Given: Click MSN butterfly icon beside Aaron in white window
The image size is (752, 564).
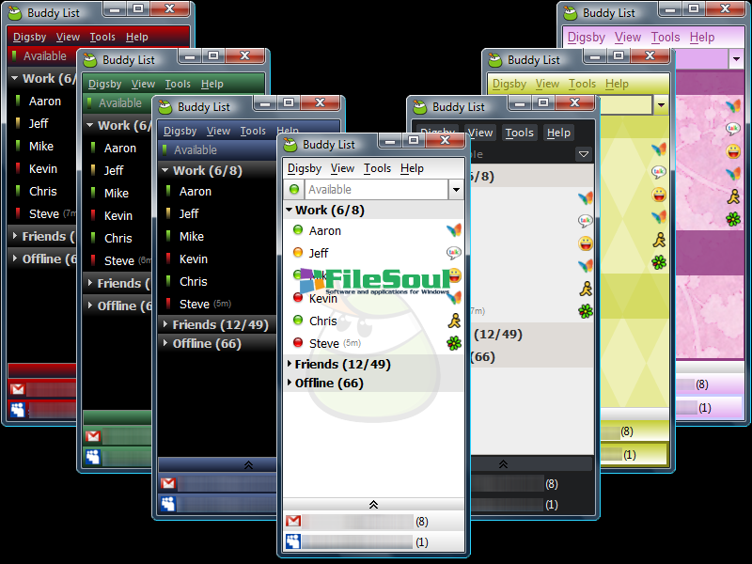Looking at the screenshot, I should [x=454, y=230].
